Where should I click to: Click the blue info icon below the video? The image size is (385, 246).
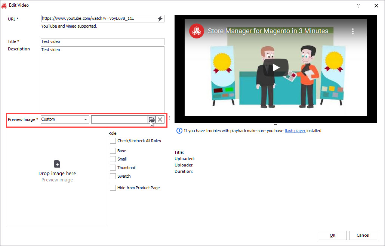(179, 131)
